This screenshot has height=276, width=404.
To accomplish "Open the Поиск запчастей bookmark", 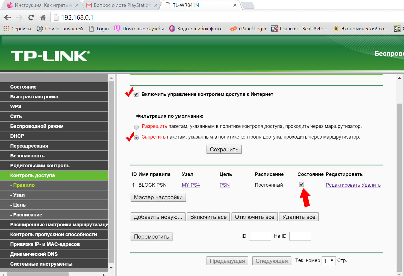I will [60, 29].
